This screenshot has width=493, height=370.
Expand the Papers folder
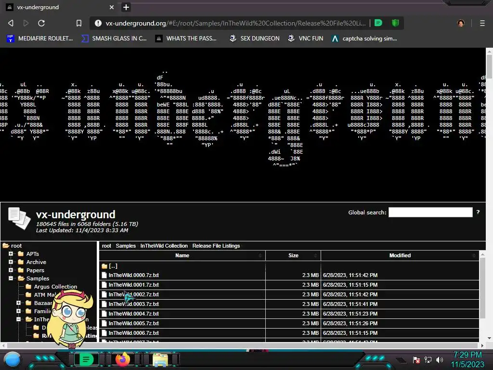[x=11, y=270]
